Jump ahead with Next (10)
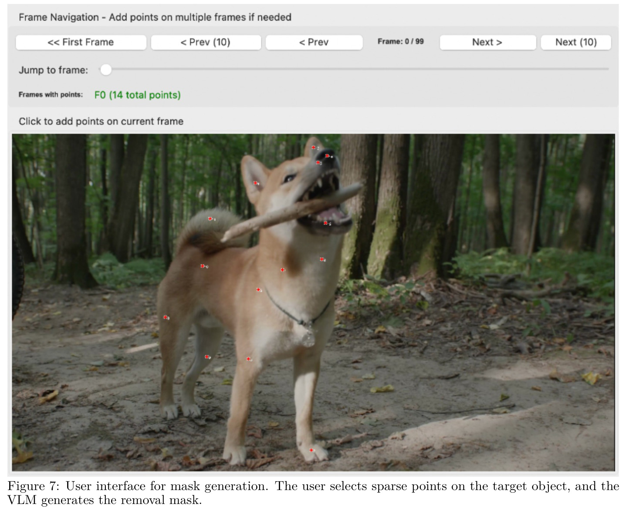 (575, 42)
